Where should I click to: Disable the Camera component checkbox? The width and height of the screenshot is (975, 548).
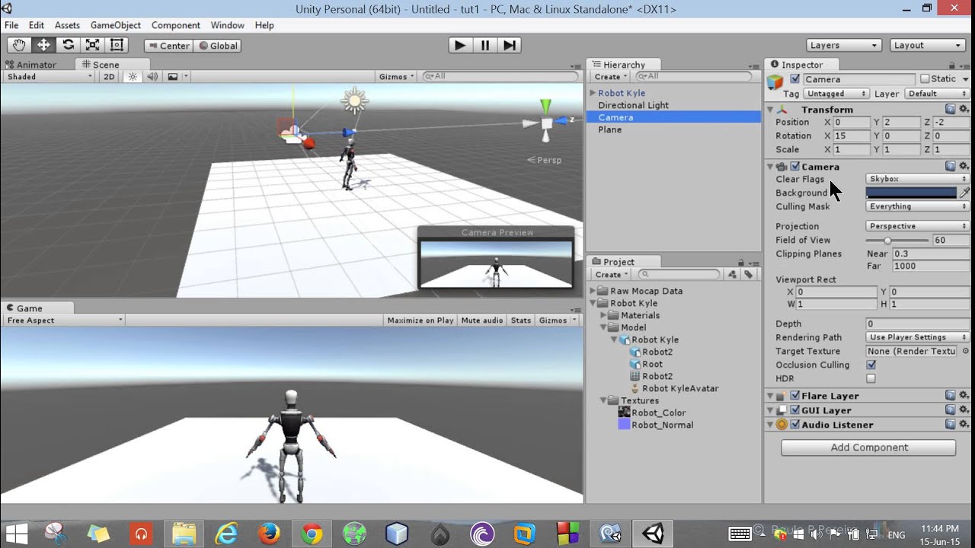(795, 167)
